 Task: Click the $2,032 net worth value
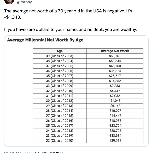click(115, 96)
